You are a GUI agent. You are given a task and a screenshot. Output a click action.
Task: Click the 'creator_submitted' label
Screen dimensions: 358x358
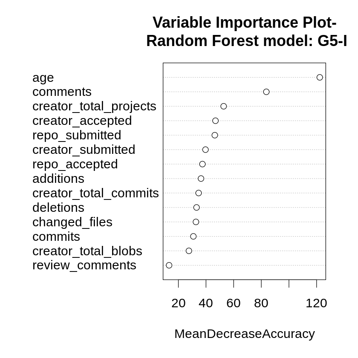[84, 150]
